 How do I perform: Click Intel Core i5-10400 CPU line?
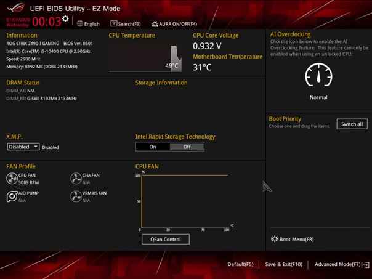pyautogui.click(x=48, y=51)
